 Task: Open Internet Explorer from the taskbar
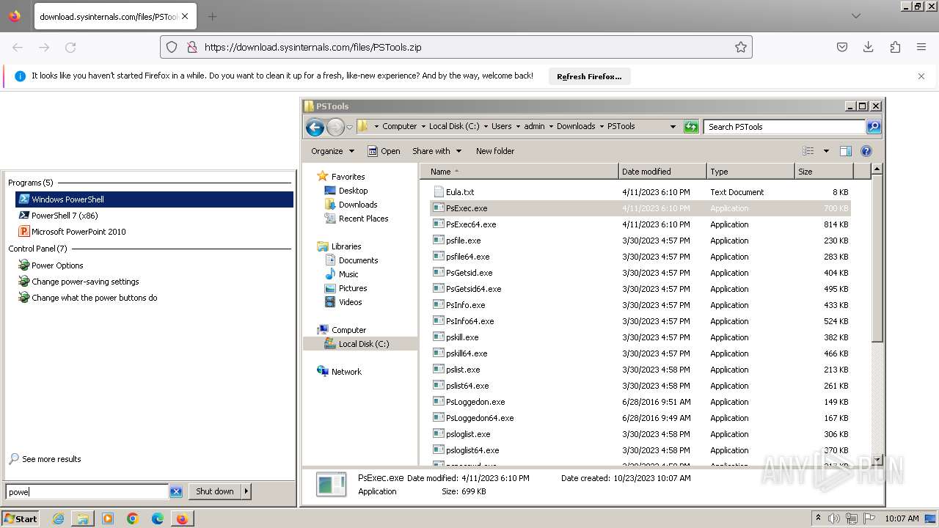[x=58, y=518]
